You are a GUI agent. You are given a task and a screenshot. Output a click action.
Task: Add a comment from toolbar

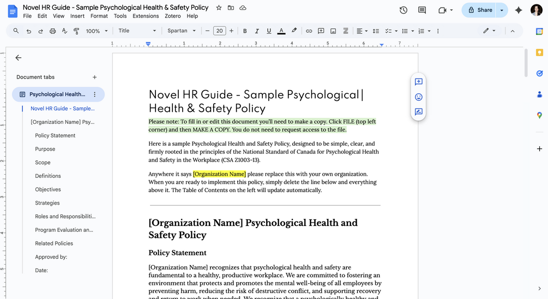(x=321, y=31)
